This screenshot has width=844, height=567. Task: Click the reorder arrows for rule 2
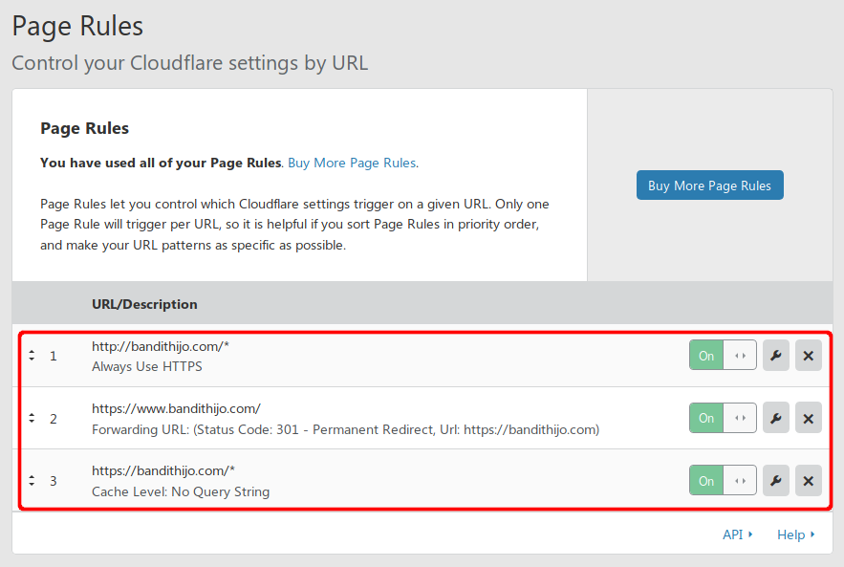click(x=32, y=418)
